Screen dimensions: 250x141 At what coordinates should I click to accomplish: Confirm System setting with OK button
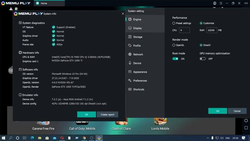[x=218, y=111]
